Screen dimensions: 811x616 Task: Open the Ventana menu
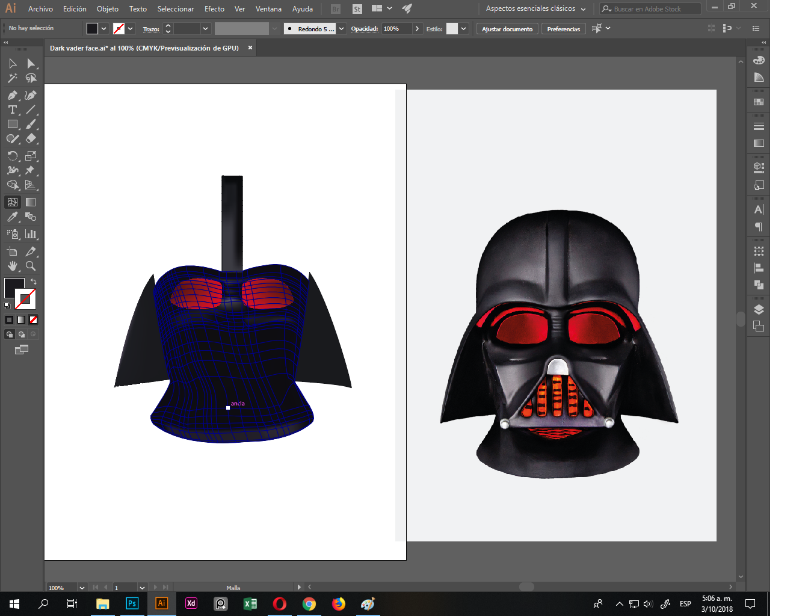(x=268, y=8)
